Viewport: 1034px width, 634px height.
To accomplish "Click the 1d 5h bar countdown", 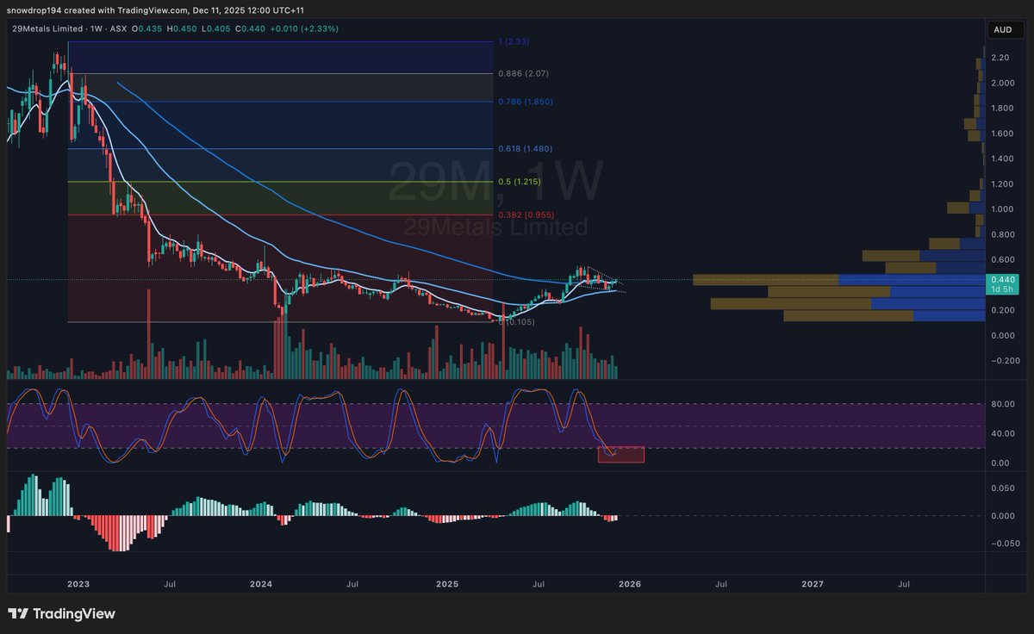I will 1002,289.
